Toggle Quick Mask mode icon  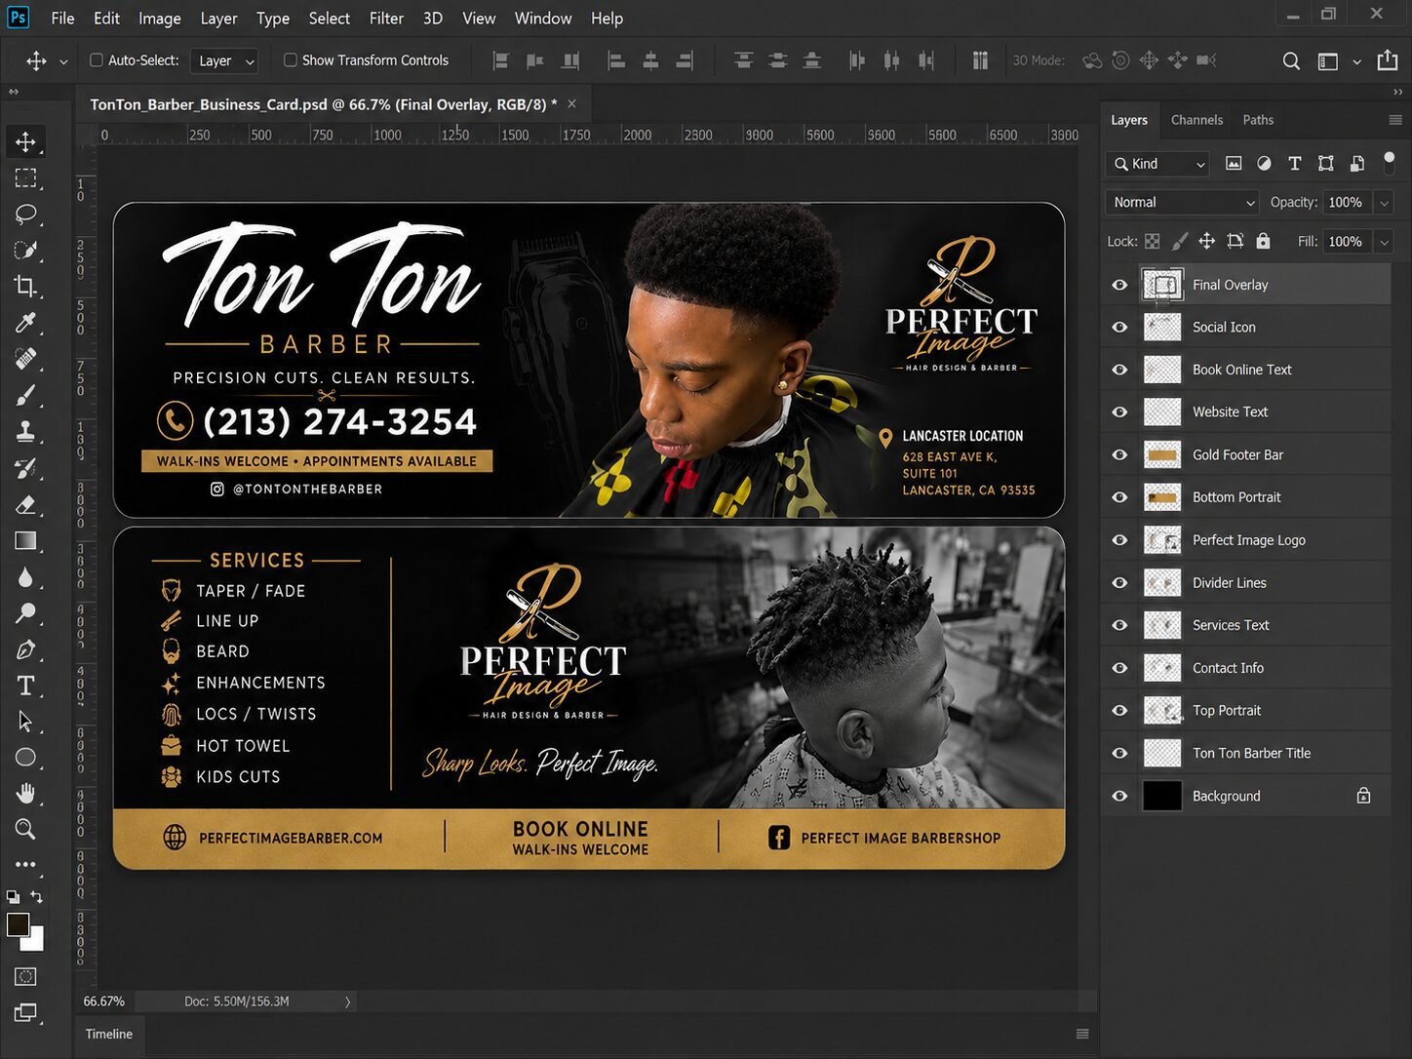tap(25, 976)
